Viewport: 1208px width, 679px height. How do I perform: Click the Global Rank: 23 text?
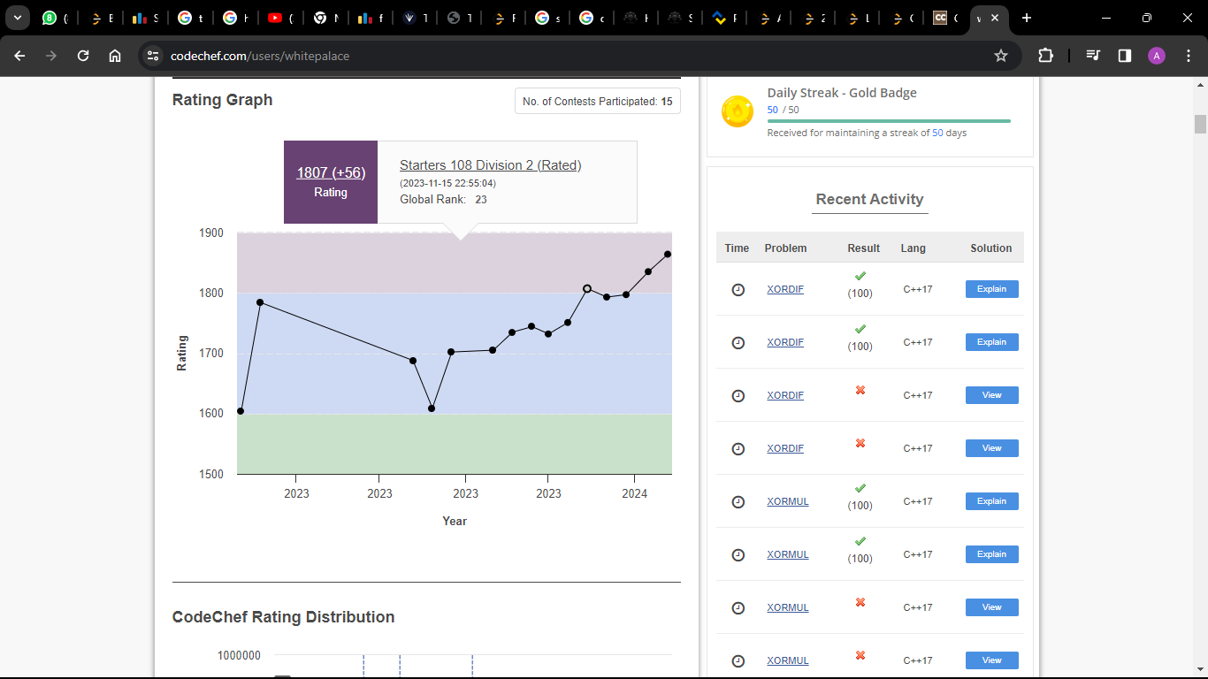[443, 200]
